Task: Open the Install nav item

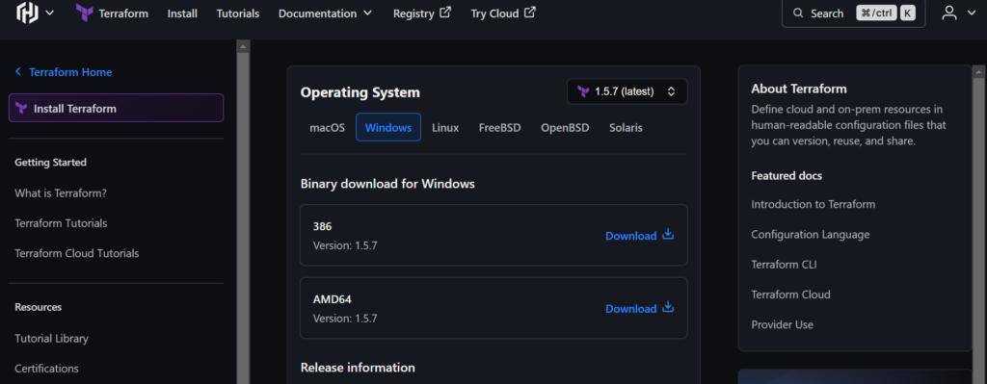Action: tap(182, 13)
